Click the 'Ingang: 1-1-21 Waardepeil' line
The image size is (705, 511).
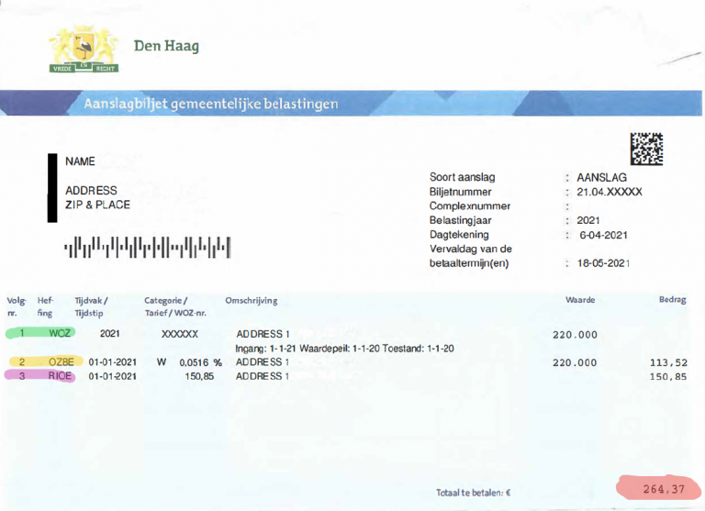pyautogui.click(x=345, y=349)
